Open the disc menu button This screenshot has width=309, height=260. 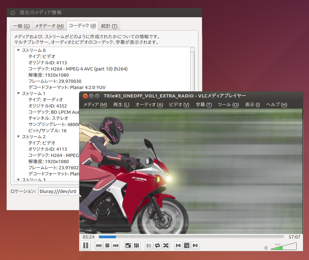pyautogui.click(x=187, y=246)
